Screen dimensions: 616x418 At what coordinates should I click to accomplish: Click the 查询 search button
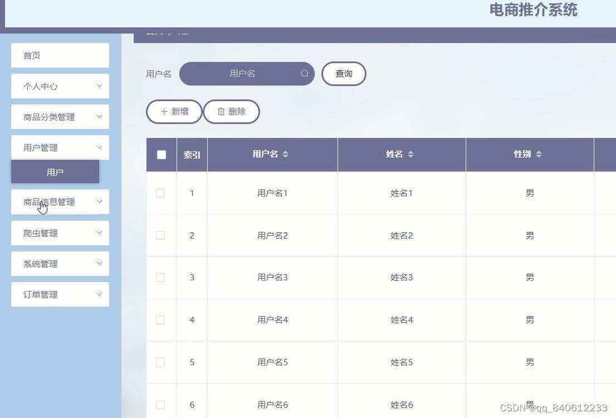point(344,73)
